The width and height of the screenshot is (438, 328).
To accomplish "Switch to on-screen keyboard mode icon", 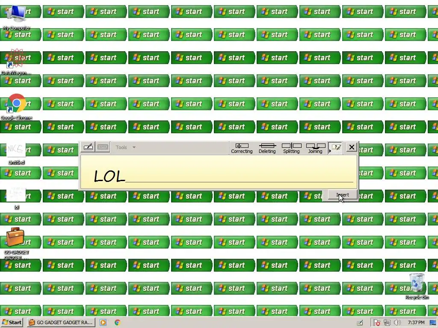I will coord(103,147).
